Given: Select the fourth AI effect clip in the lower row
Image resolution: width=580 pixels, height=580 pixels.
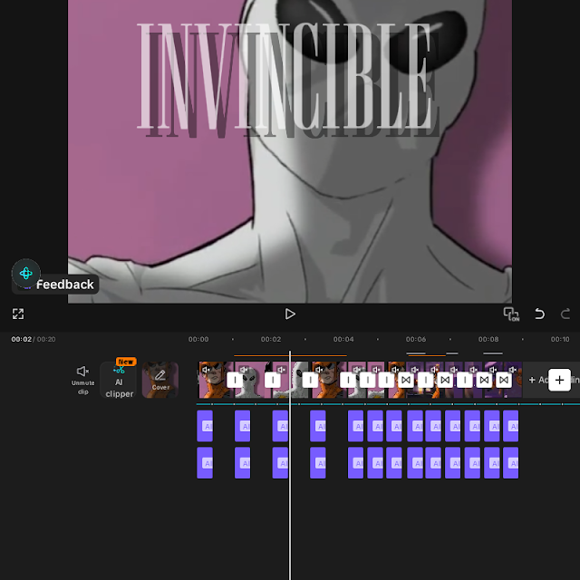Looking at the screenshot, I should pyautogui.click(x=318, y=463).
